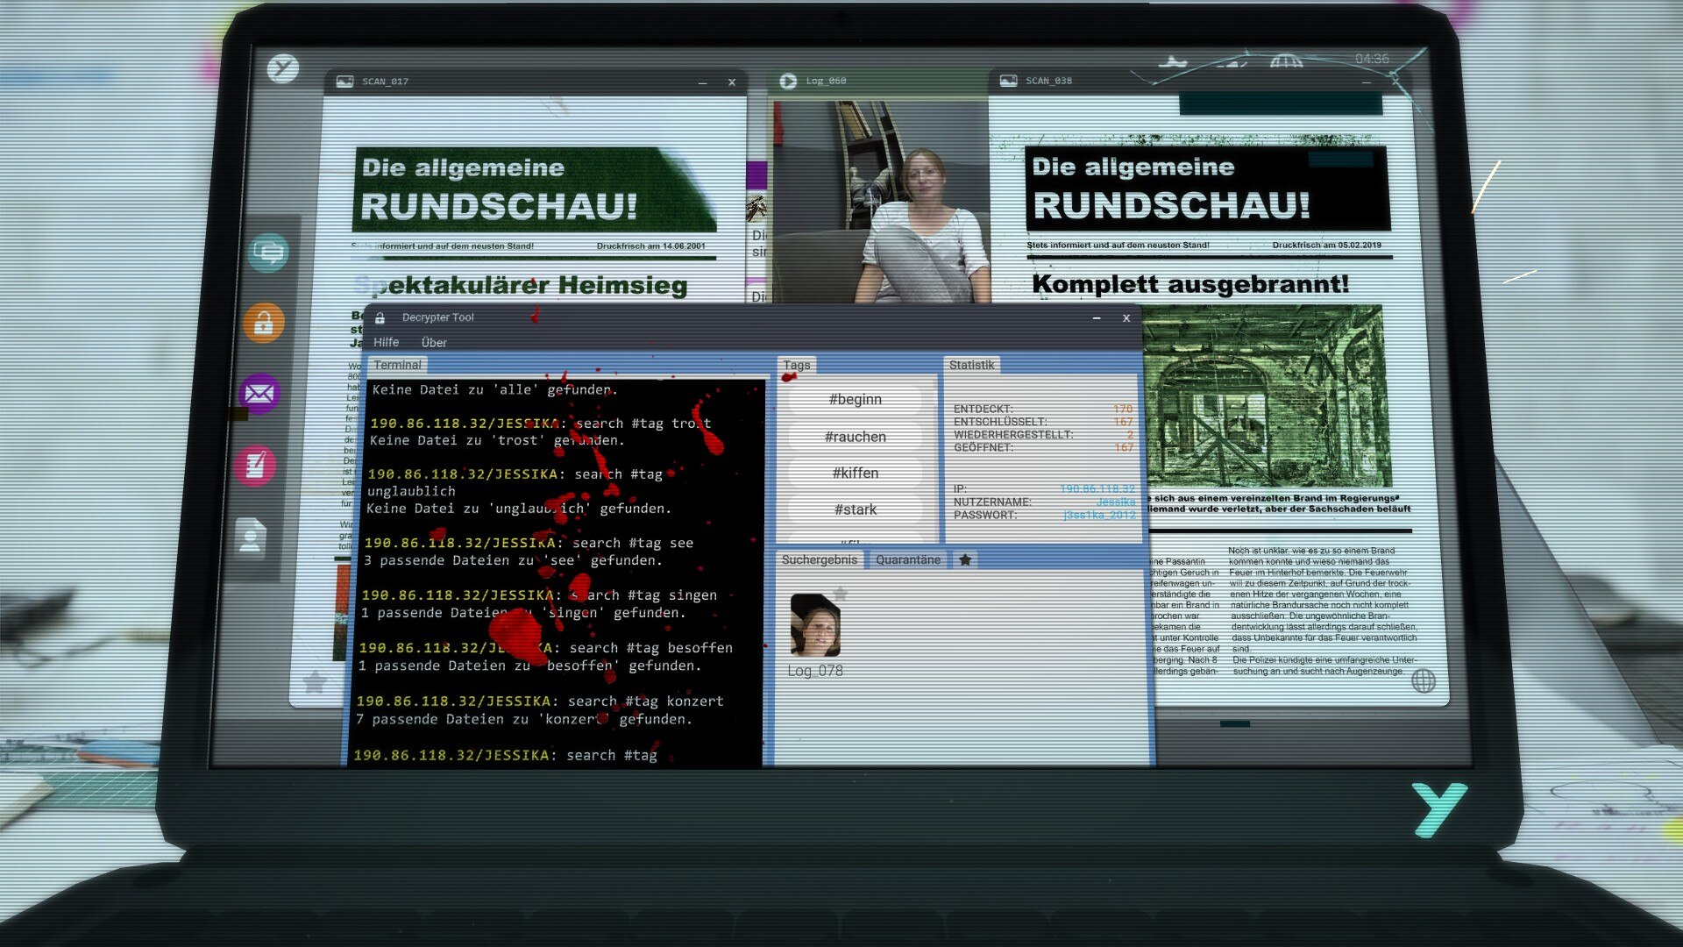Switch to the Terminal tab
The width and height of the screenshot is (1683, 947).
pyautogui.click(x=397, y=365)
